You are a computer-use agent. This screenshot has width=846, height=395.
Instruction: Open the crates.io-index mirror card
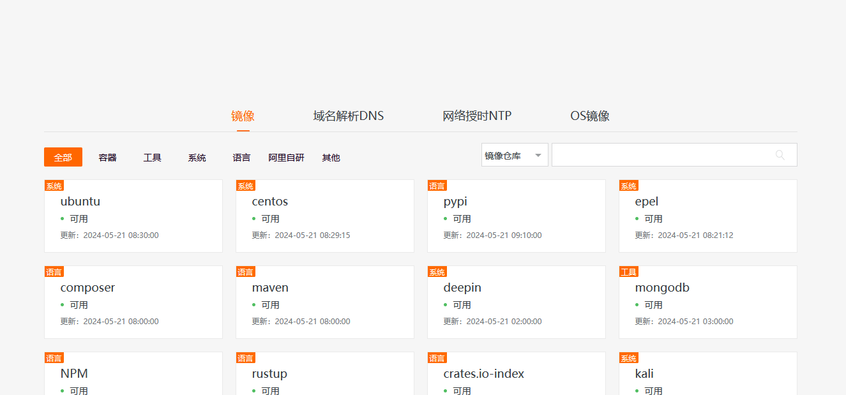[x=517, y=373]
